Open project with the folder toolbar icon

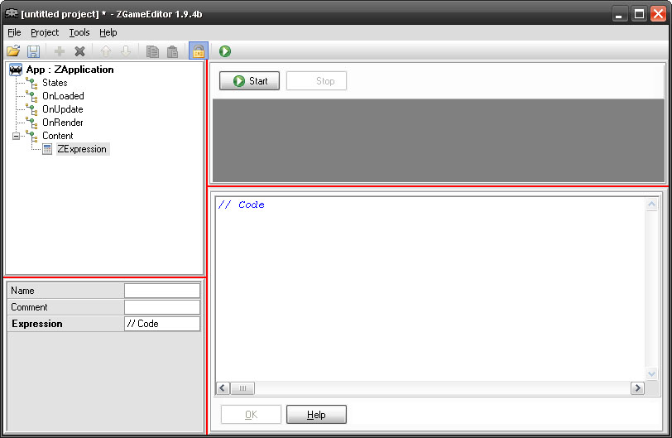(x=13, y=51)
